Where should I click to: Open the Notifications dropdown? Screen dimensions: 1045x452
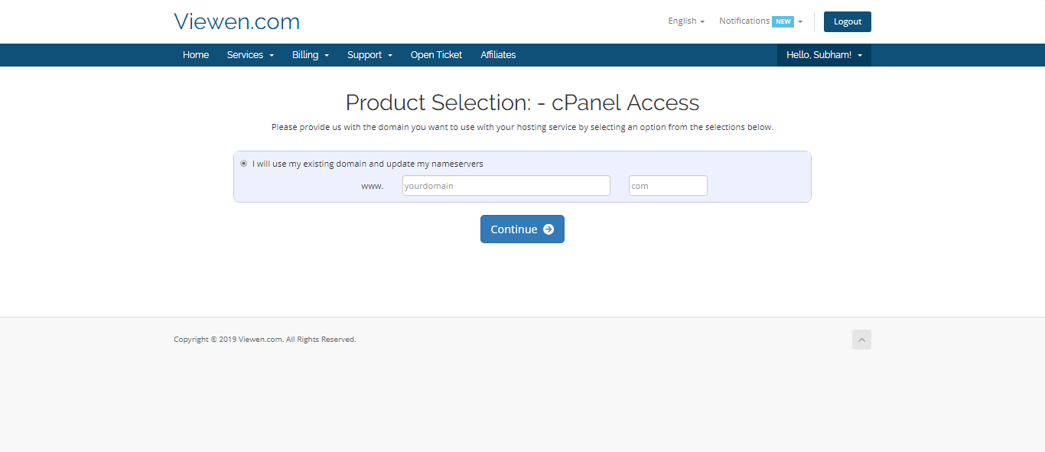click(760, 21)
